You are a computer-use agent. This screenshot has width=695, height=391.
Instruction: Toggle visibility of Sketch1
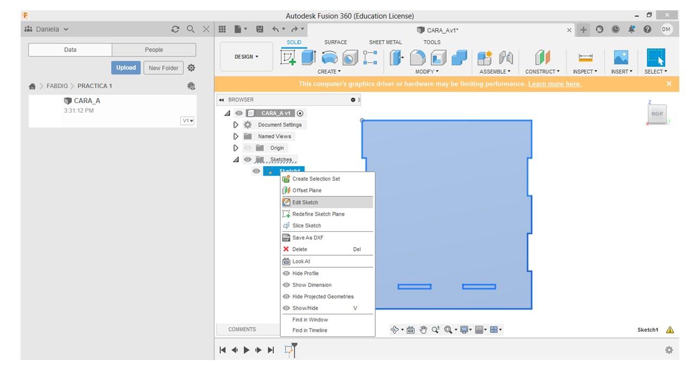[256, 171]
